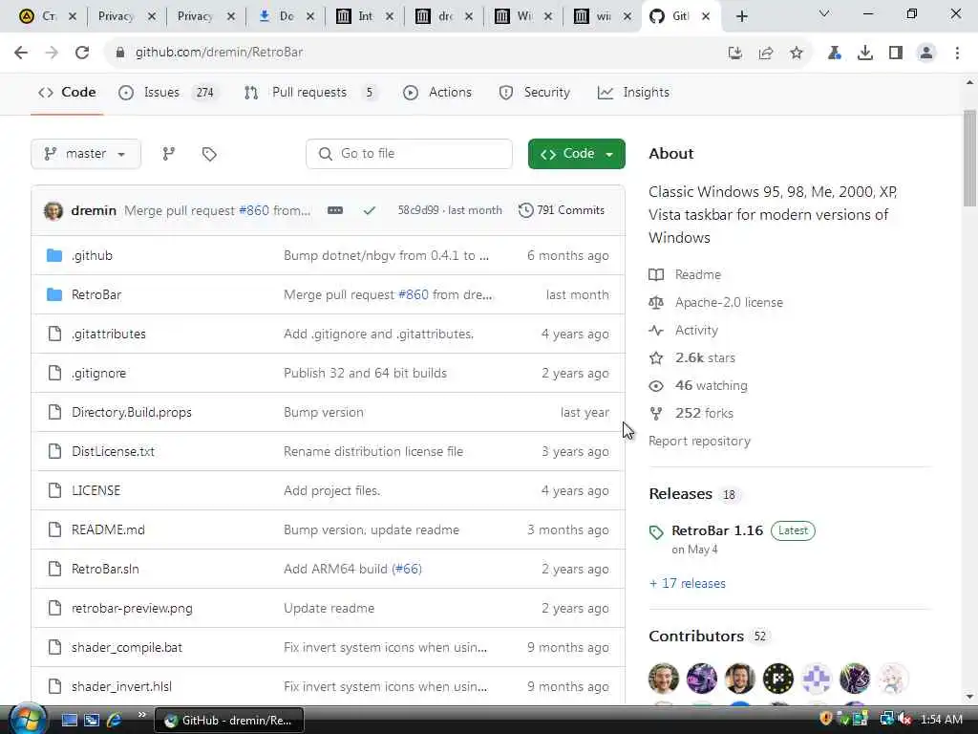The height and width of the screenshot is (734, 978).
Task: Open the Readme link in About
Action: click(x=698, y=274)
